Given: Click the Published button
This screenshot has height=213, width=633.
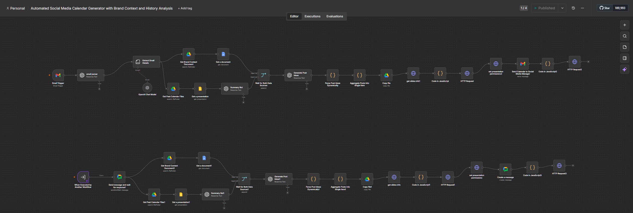Looking at the screenshot, I should (x=545, y=8).
